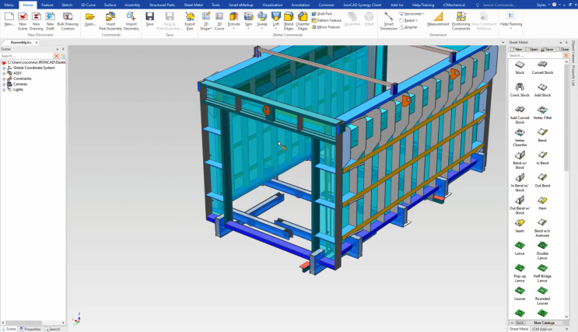Image resolution: width=578 pixels, height=332 pixels.
Task: Pick the Double Lance catalog item
Action: click(x=542, y=250)
